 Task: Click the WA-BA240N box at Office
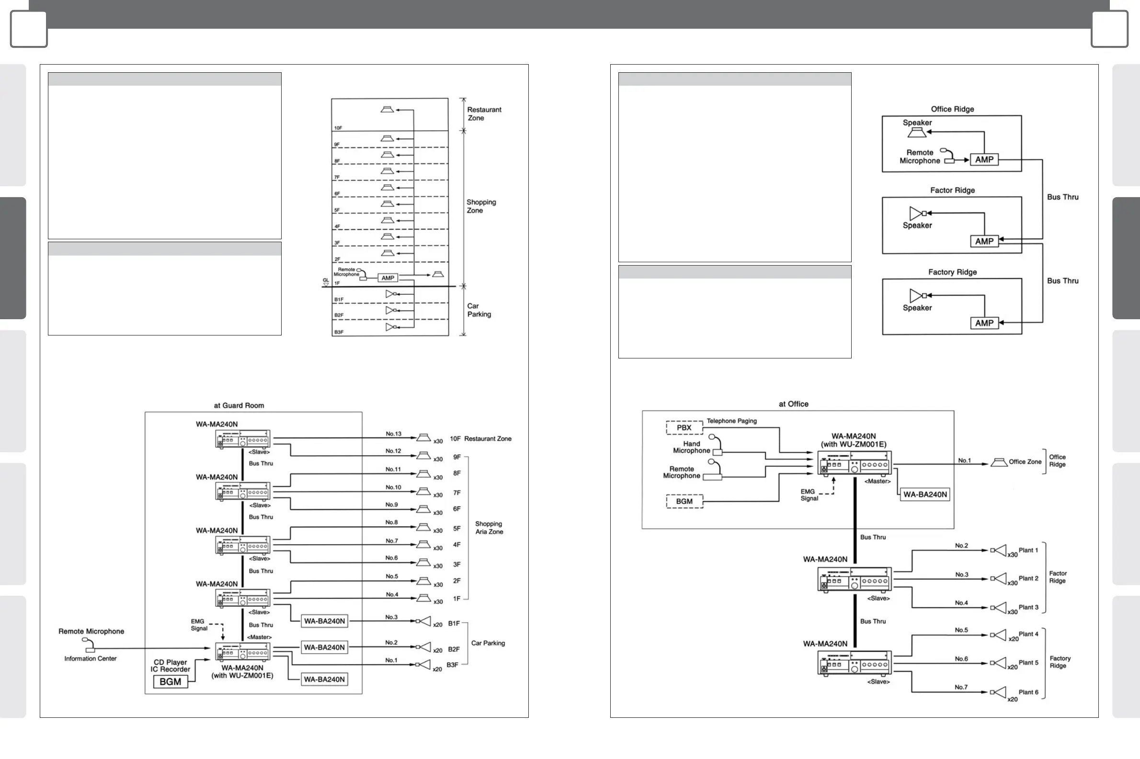[x=924, y=494]
